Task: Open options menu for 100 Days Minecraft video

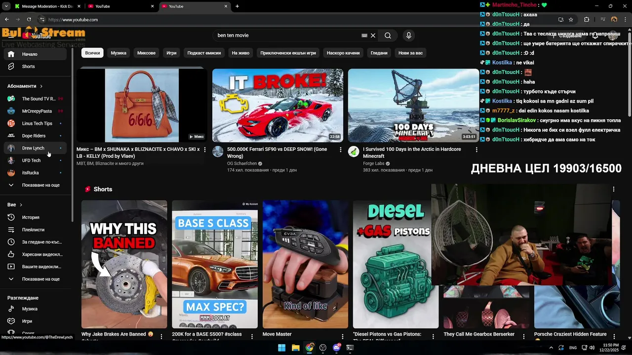Action: [x=476, y=150]
